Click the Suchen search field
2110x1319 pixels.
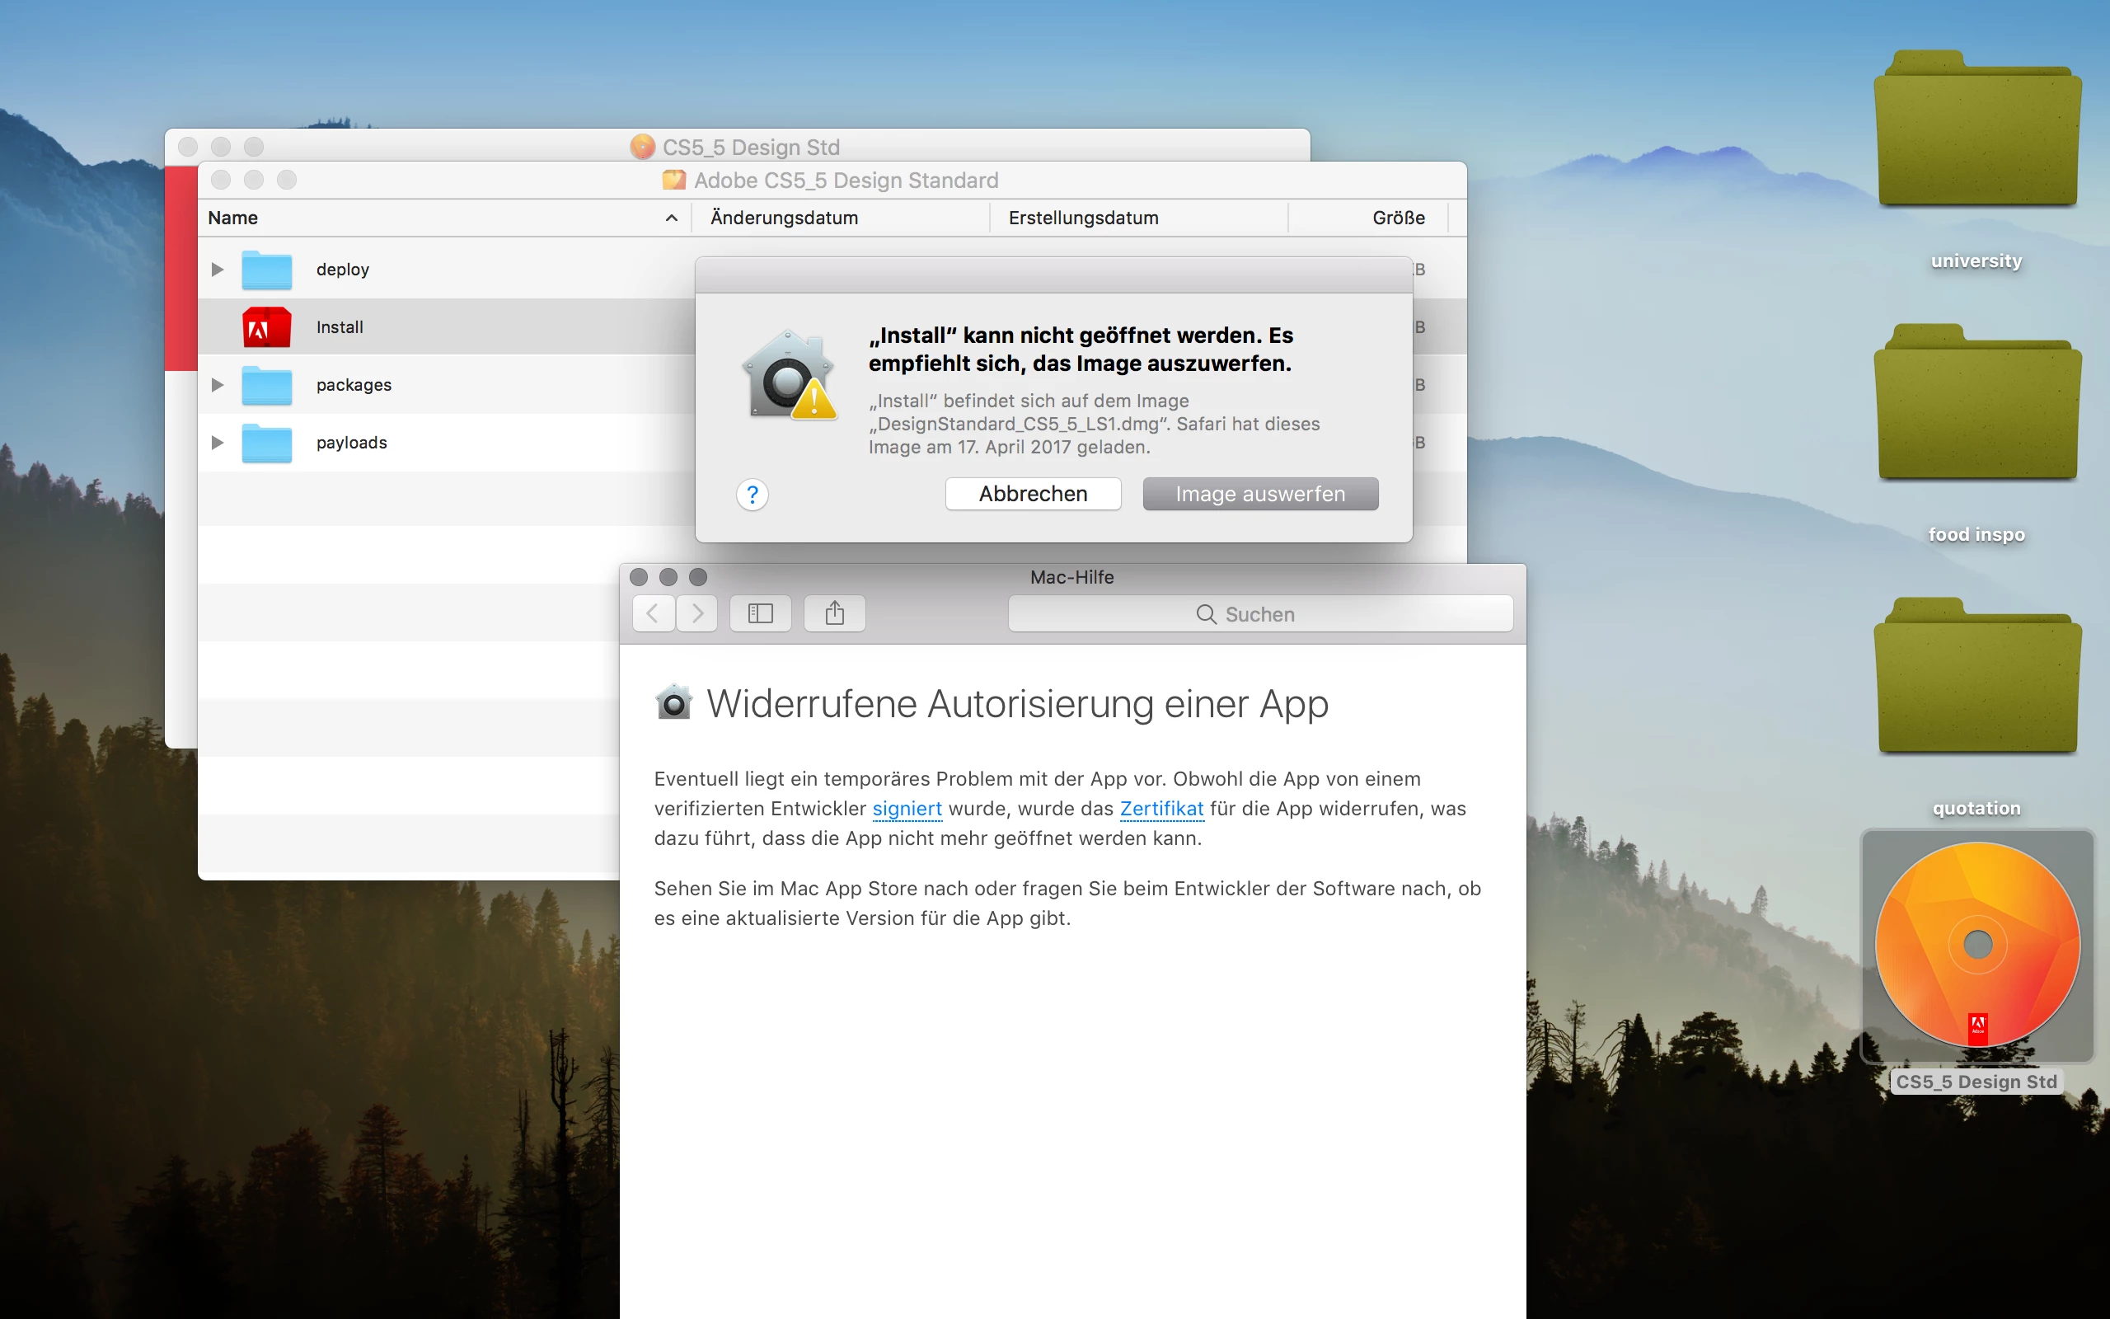click(x=1260, y=614)
